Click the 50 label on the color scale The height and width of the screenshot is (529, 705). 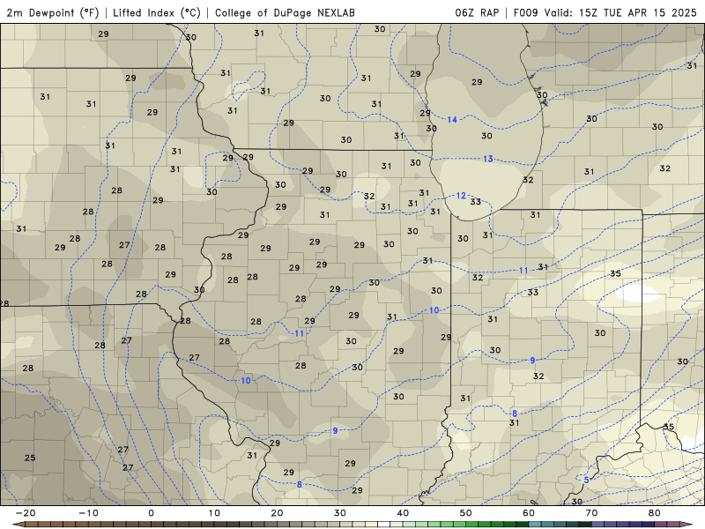pos(466,513)
